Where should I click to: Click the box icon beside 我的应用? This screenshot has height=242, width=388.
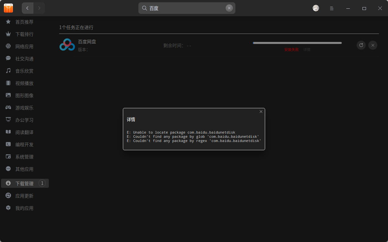point(8,208)
